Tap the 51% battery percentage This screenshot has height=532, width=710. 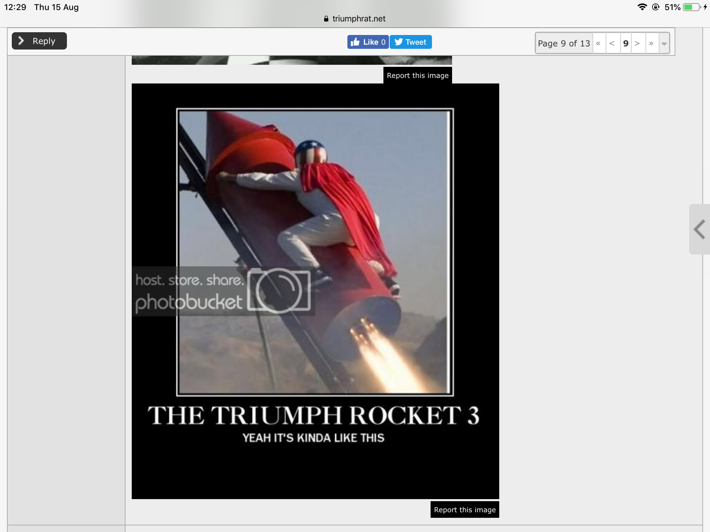tap(673, 7)
